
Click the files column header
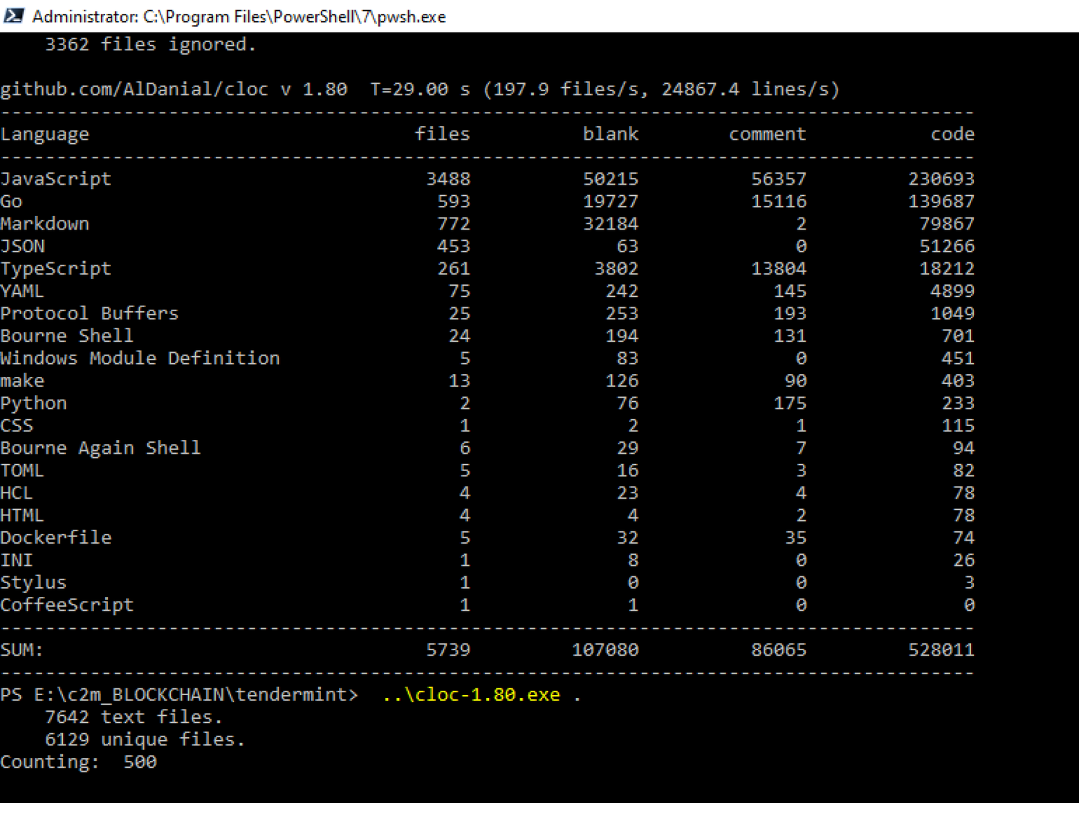[443, 133]
